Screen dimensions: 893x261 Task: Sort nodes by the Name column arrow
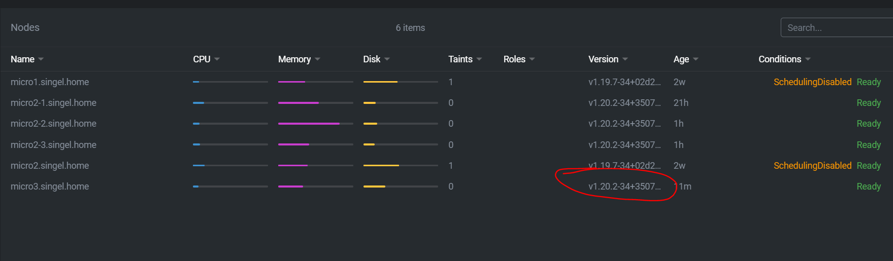(x=41, y=59)
